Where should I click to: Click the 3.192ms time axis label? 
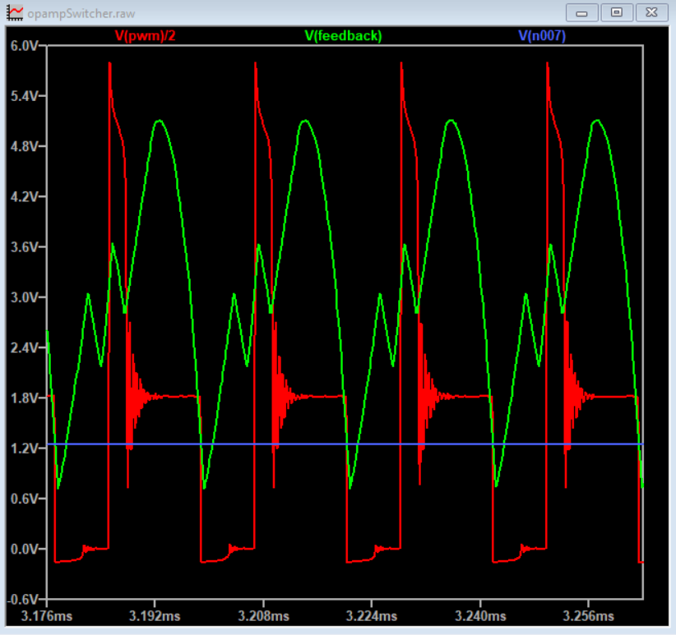[155, 616]
